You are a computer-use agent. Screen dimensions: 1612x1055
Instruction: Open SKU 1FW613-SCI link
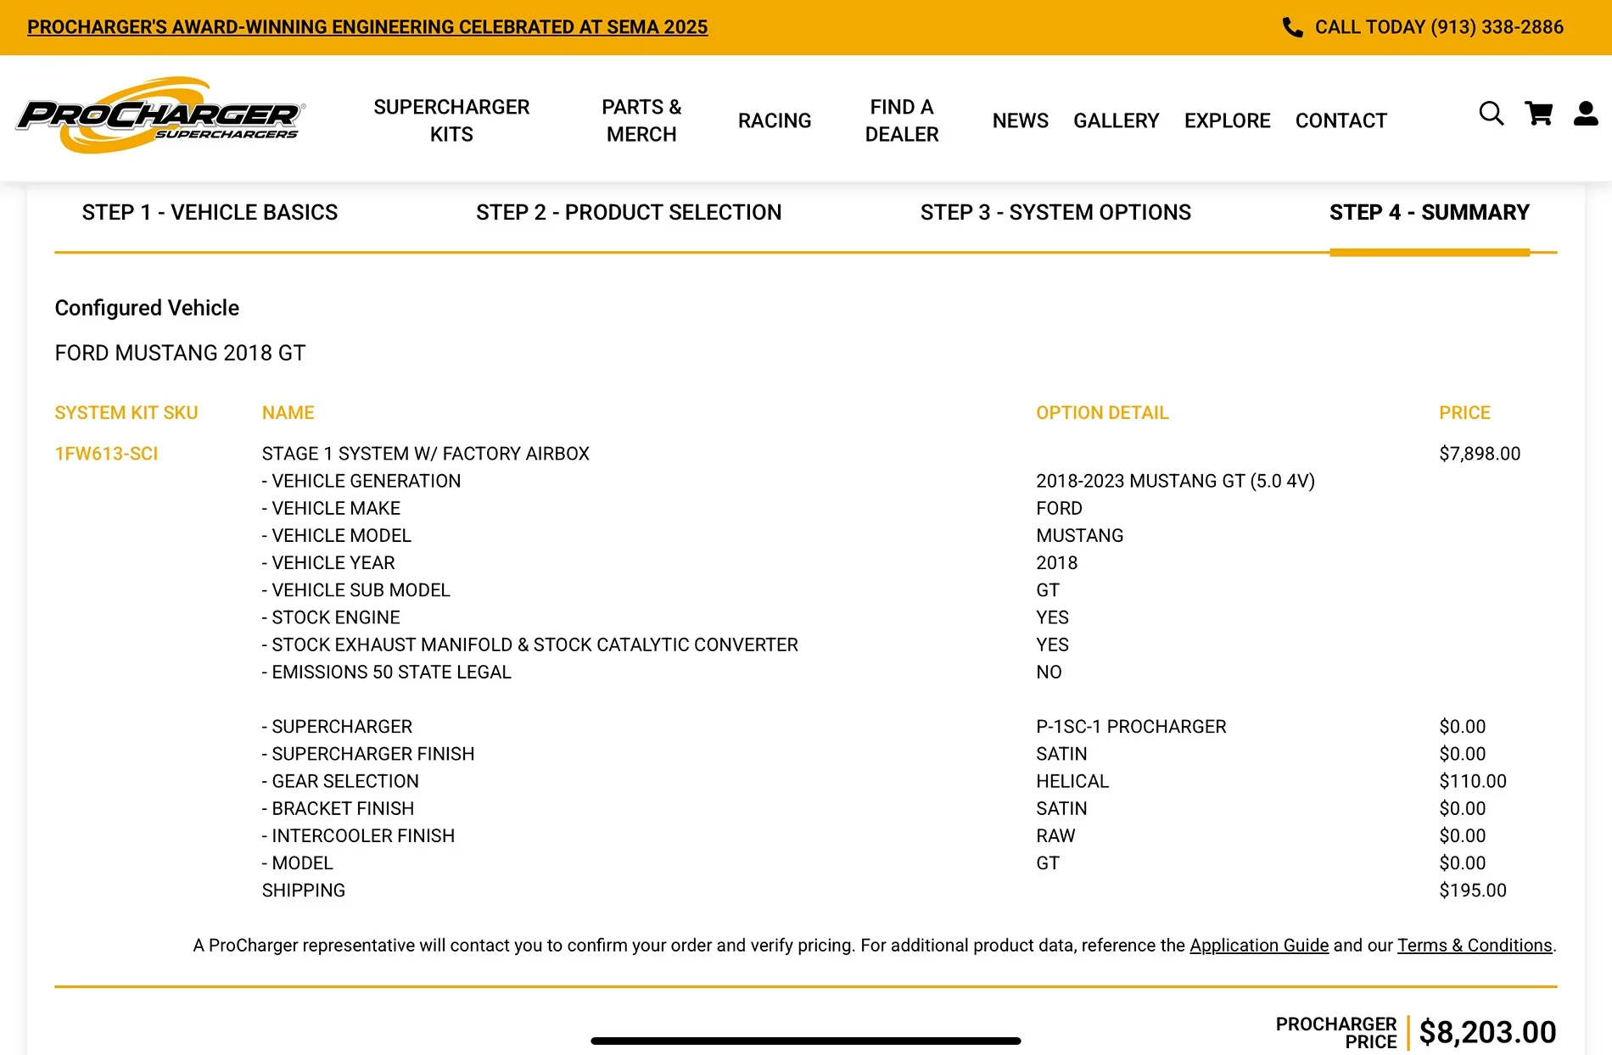coord(106,454)
